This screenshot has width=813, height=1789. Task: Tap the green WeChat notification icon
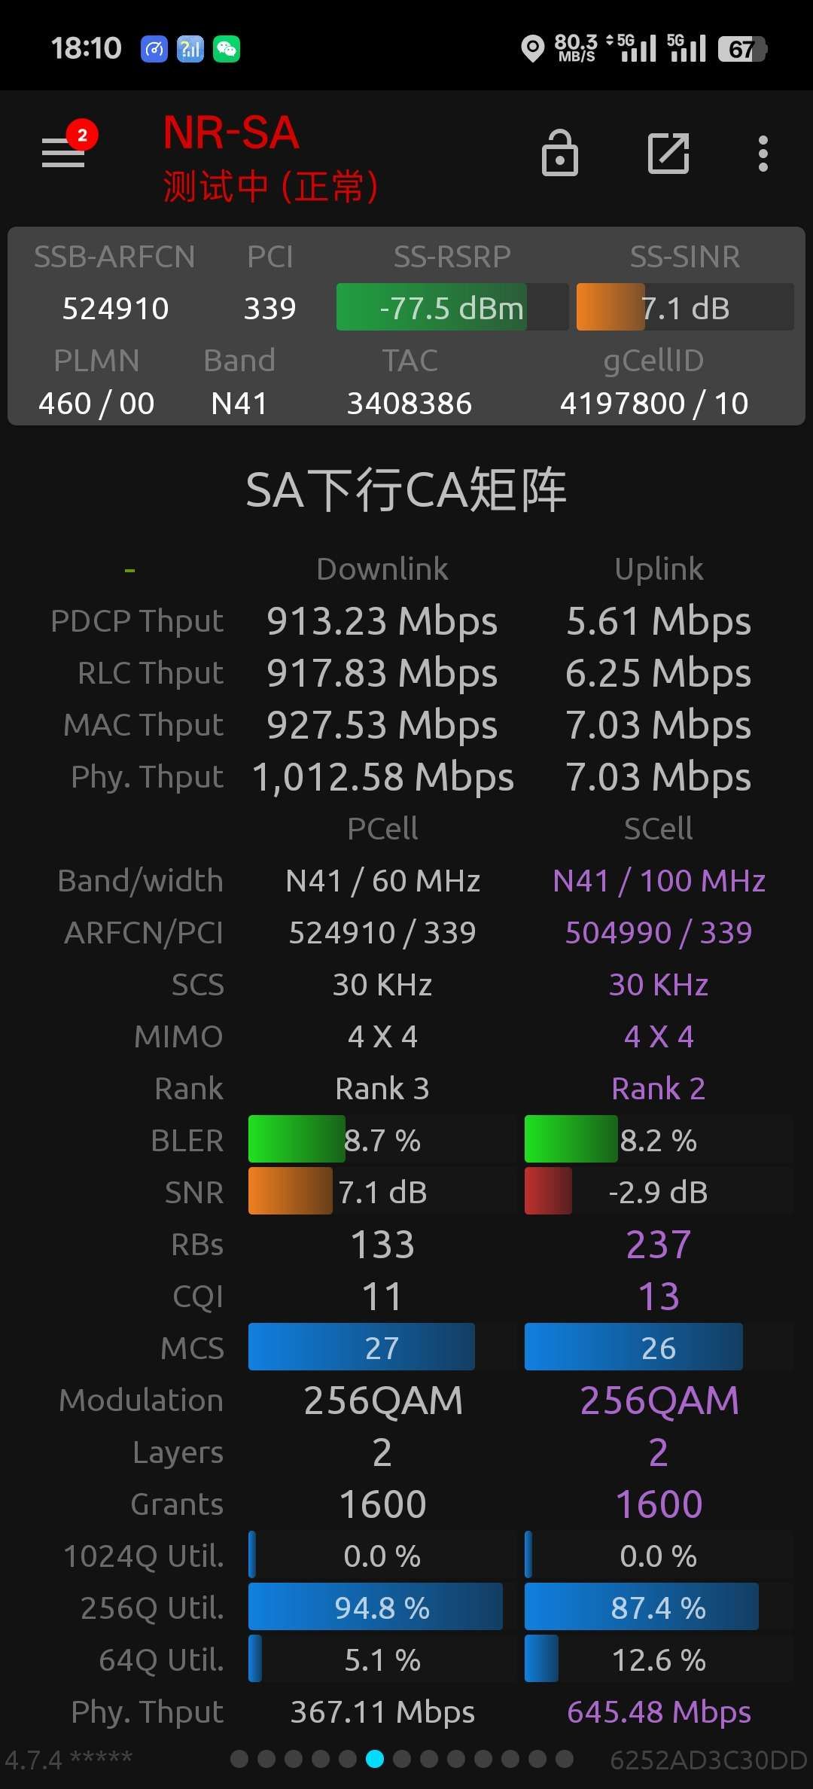coord(227,50)
